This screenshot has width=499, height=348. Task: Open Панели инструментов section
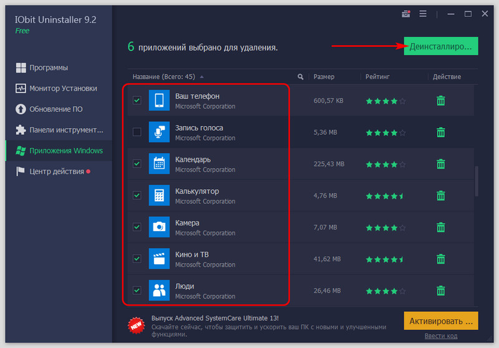click(x=59, y=130)
